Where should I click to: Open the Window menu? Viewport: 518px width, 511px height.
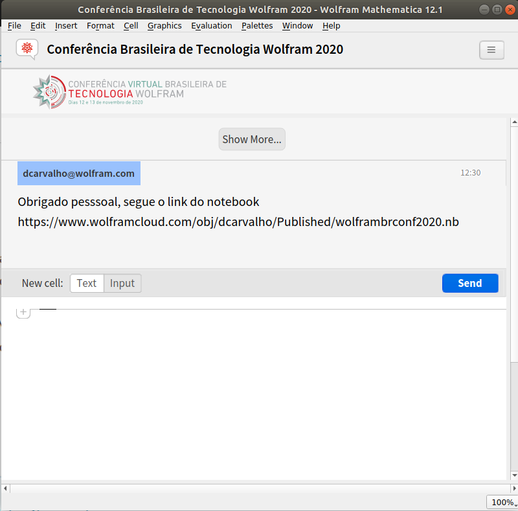click(x=297, y=26)
